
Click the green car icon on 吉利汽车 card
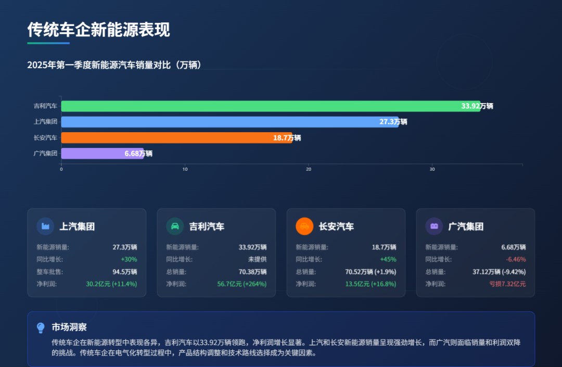point(175,226)
